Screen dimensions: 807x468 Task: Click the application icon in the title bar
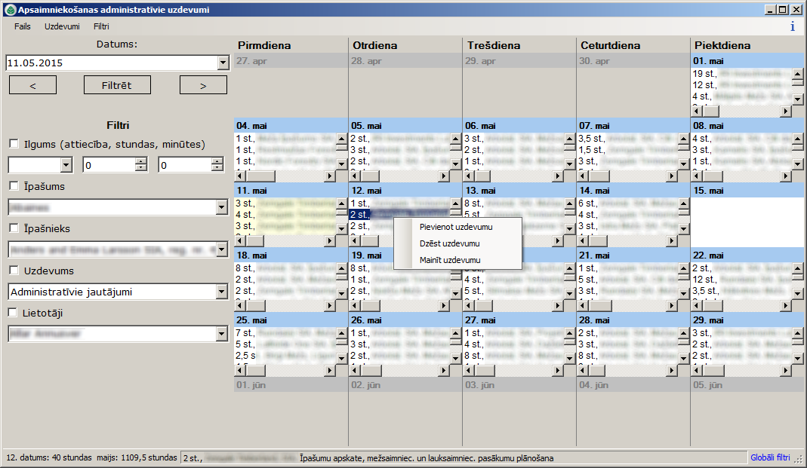pos(10,8)
